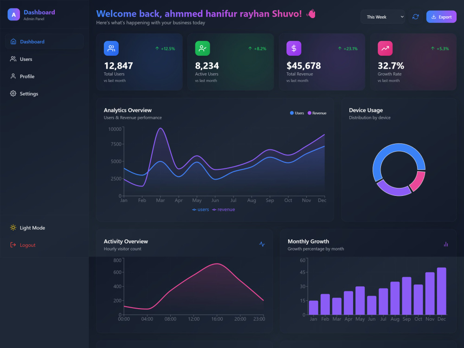Click the Device Usage heading
Image resolution: width=464 pixels, height=348 pixels.
point(366,110)
